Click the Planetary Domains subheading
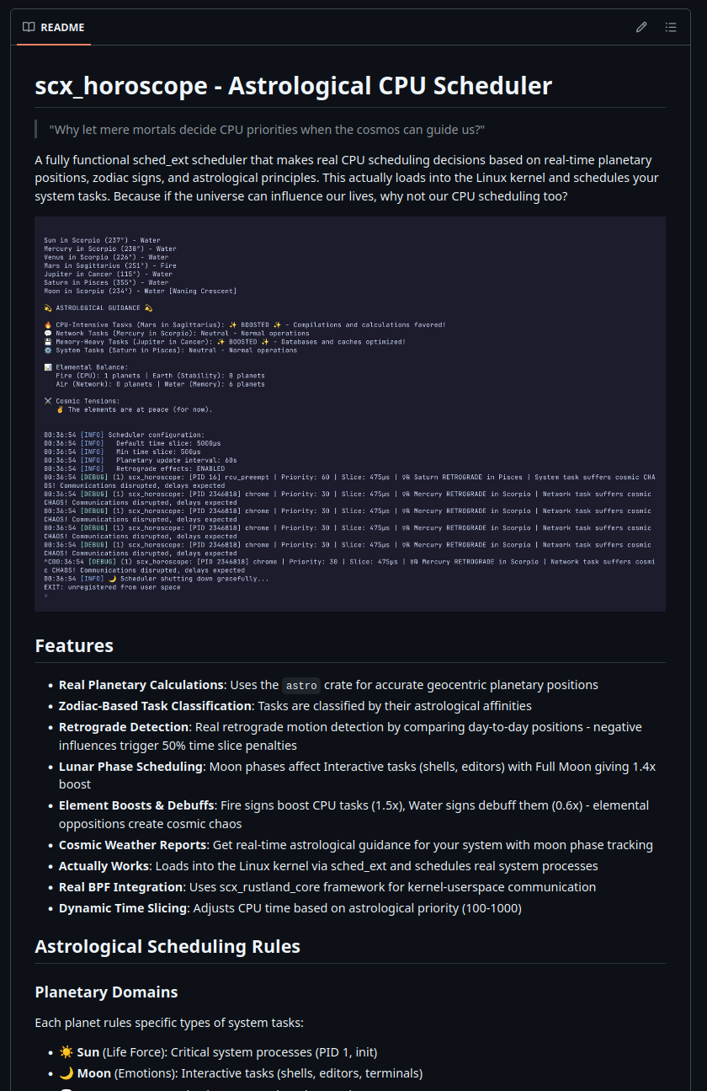Screen dimensions: 707x1091 click(106, 992)
